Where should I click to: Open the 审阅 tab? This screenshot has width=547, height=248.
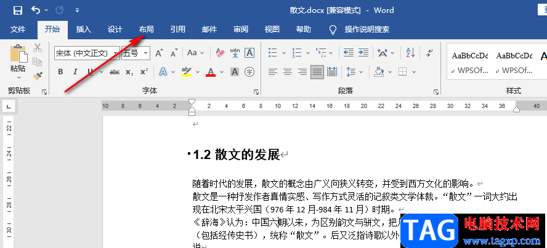(241, 29)
